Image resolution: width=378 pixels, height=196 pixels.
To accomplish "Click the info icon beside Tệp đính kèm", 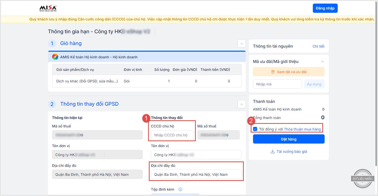I will point(180,189).
